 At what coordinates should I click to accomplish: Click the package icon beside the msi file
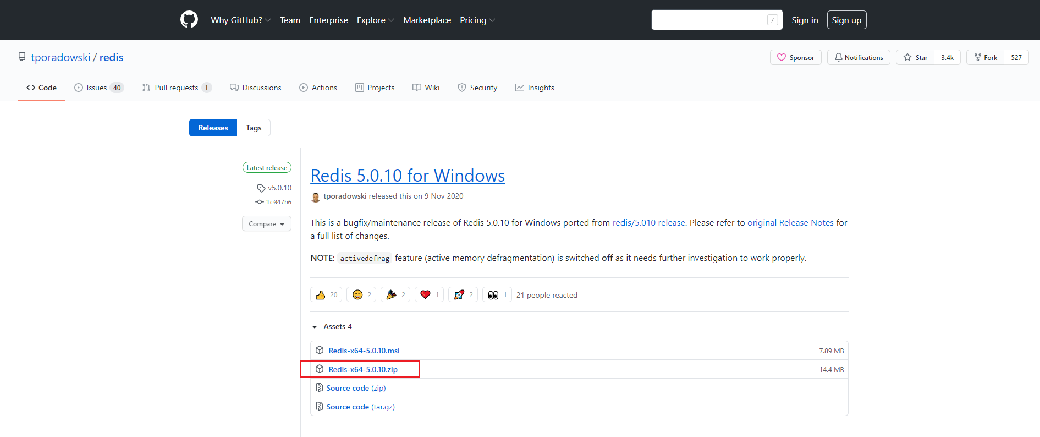[320, 350]
